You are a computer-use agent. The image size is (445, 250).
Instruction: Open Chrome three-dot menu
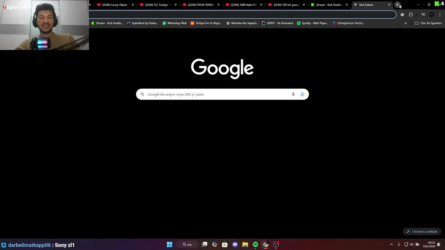[x=440, y=15]
